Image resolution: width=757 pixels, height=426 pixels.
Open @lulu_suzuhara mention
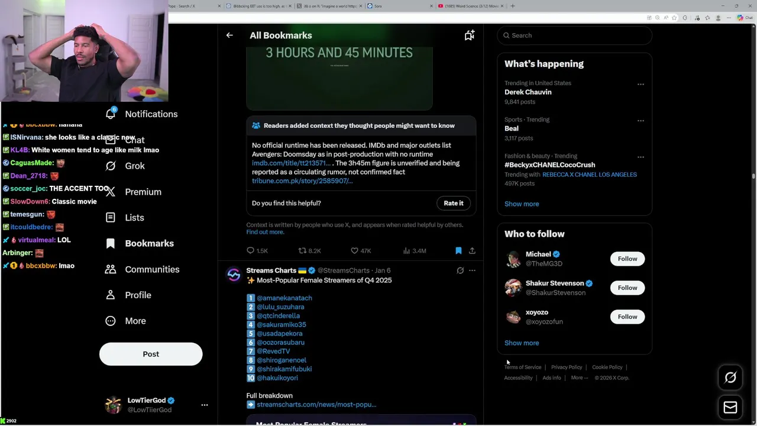(280, 307)
